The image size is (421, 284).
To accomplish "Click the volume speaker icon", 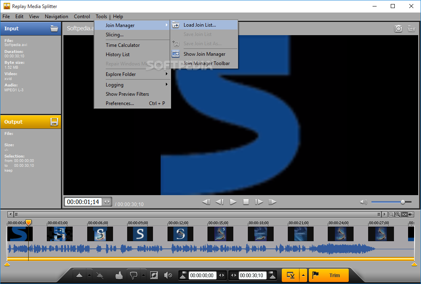I will coord(363,202).
